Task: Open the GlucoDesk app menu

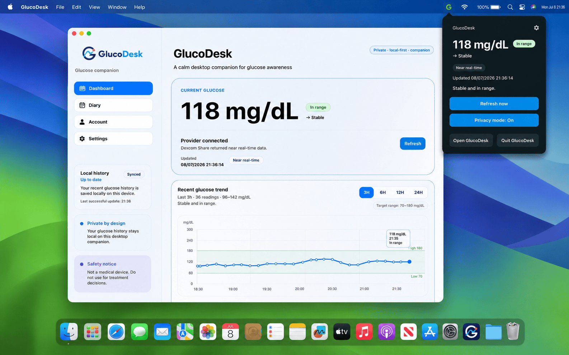Action: click(x=34, y=7)
